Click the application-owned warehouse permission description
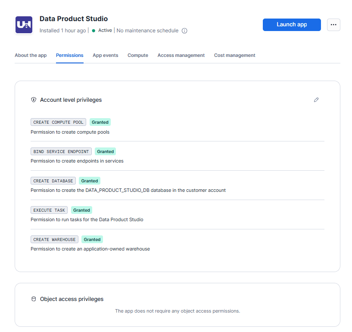This screenshot has width=352, height=332. (x=90, y=249)
